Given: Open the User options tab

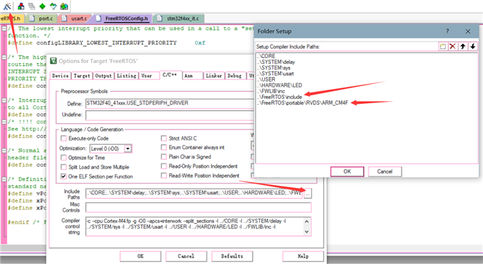Looking at the screenshot, I should click(148, 75).
